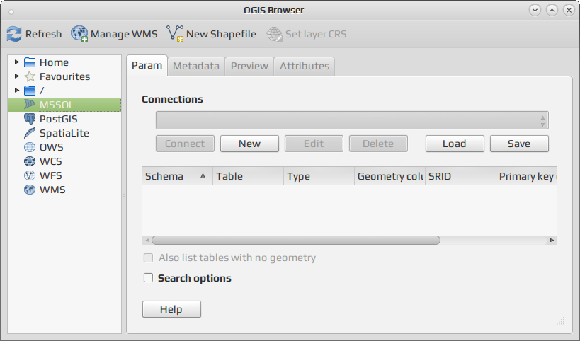Sort by the Schema column arrow
Screen dimensions: 580x341
coord(203,176)
